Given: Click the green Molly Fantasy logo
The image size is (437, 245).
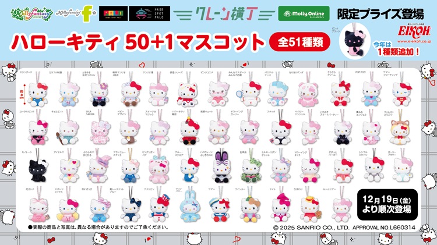Looking at the screenshot, I should coord(32,13).
